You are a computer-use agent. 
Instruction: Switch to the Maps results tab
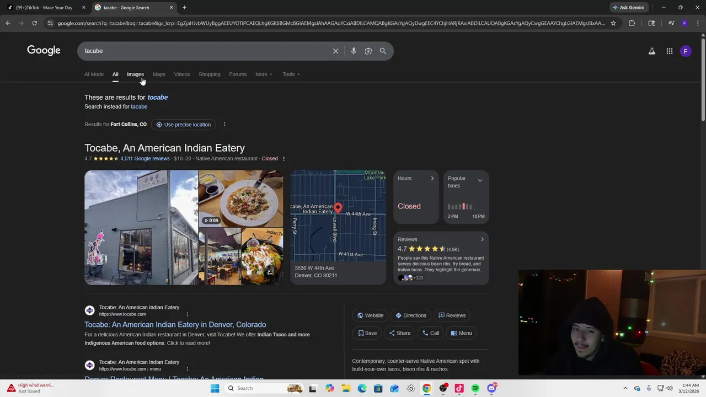point(159,74)
